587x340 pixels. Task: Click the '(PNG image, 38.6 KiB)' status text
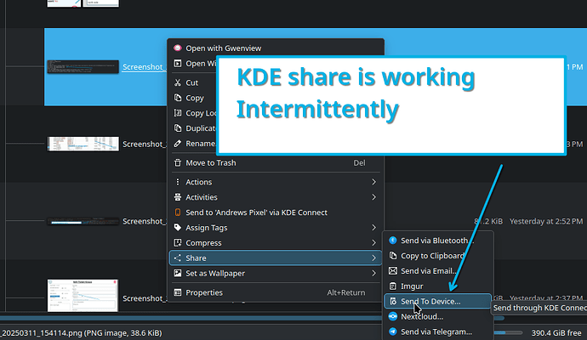(x=123, y=332)
